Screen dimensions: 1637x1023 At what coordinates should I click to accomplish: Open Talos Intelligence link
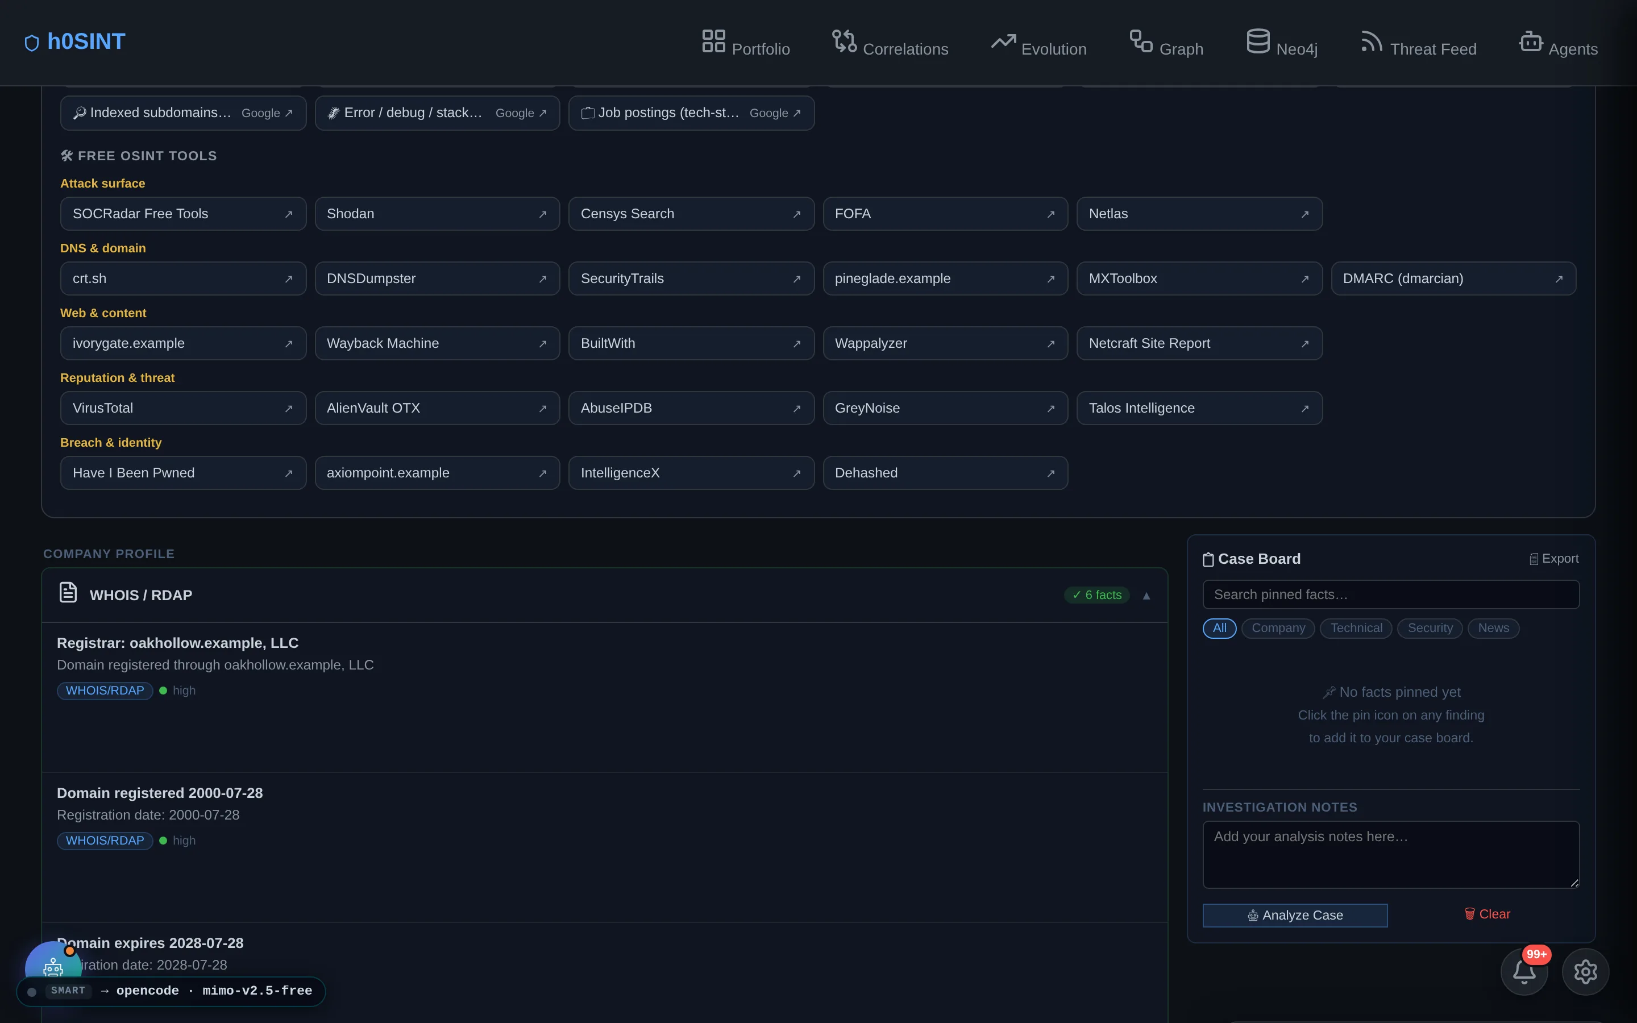(1199, 408)
